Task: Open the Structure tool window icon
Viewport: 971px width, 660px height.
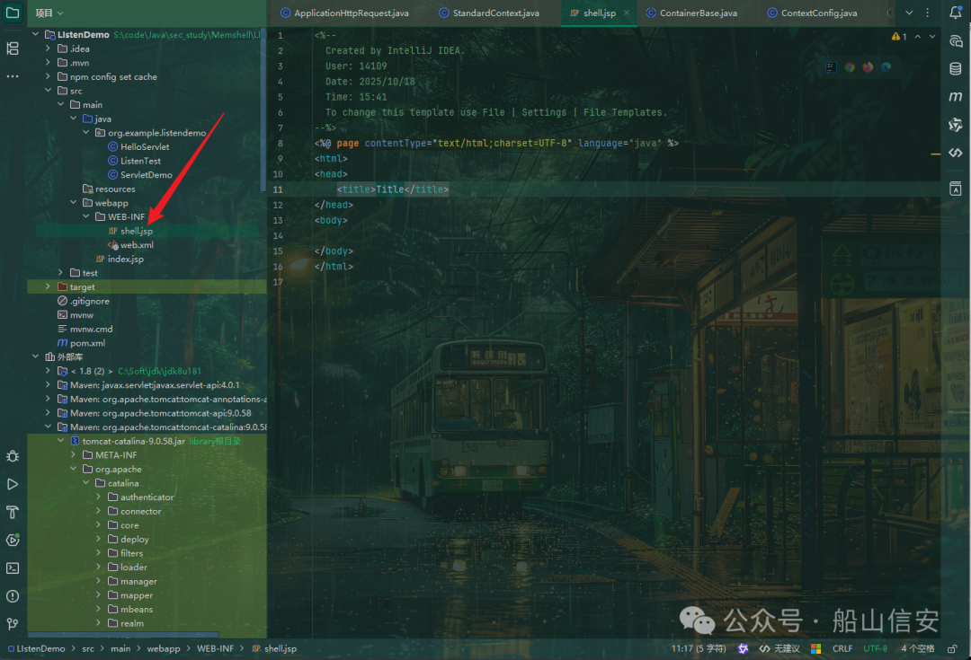Action: tap(13, 48)
